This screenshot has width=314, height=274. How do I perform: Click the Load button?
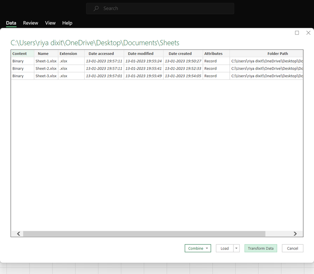click(225, 248)
